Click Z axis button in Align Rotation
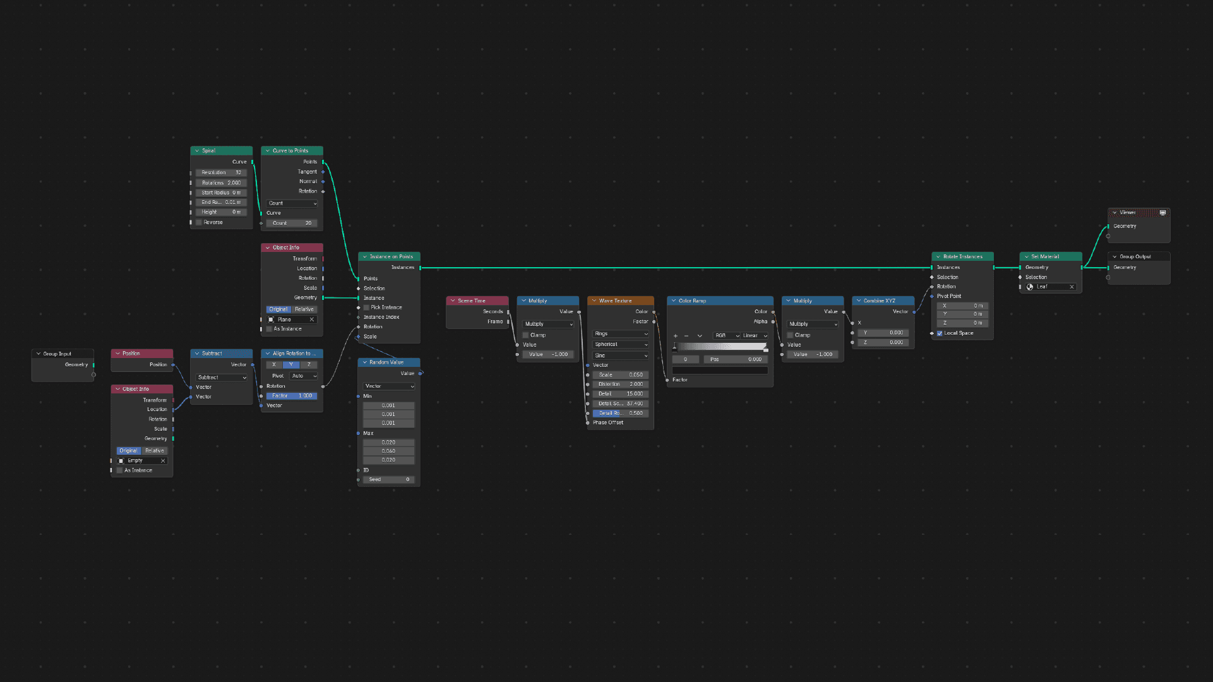 point(309,365)
